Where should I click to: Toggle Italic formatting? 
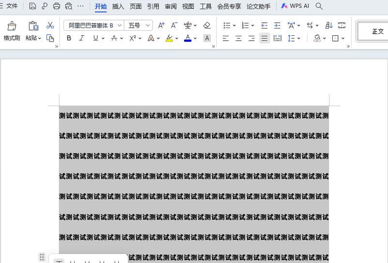coord(82,38)
